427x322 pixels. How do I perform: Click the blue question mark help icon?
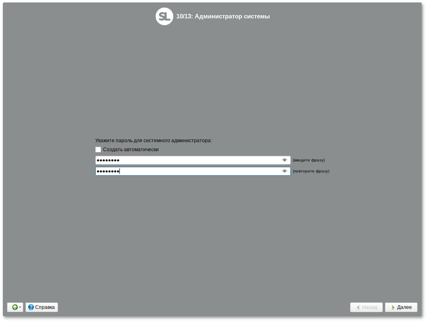(31, 307)
